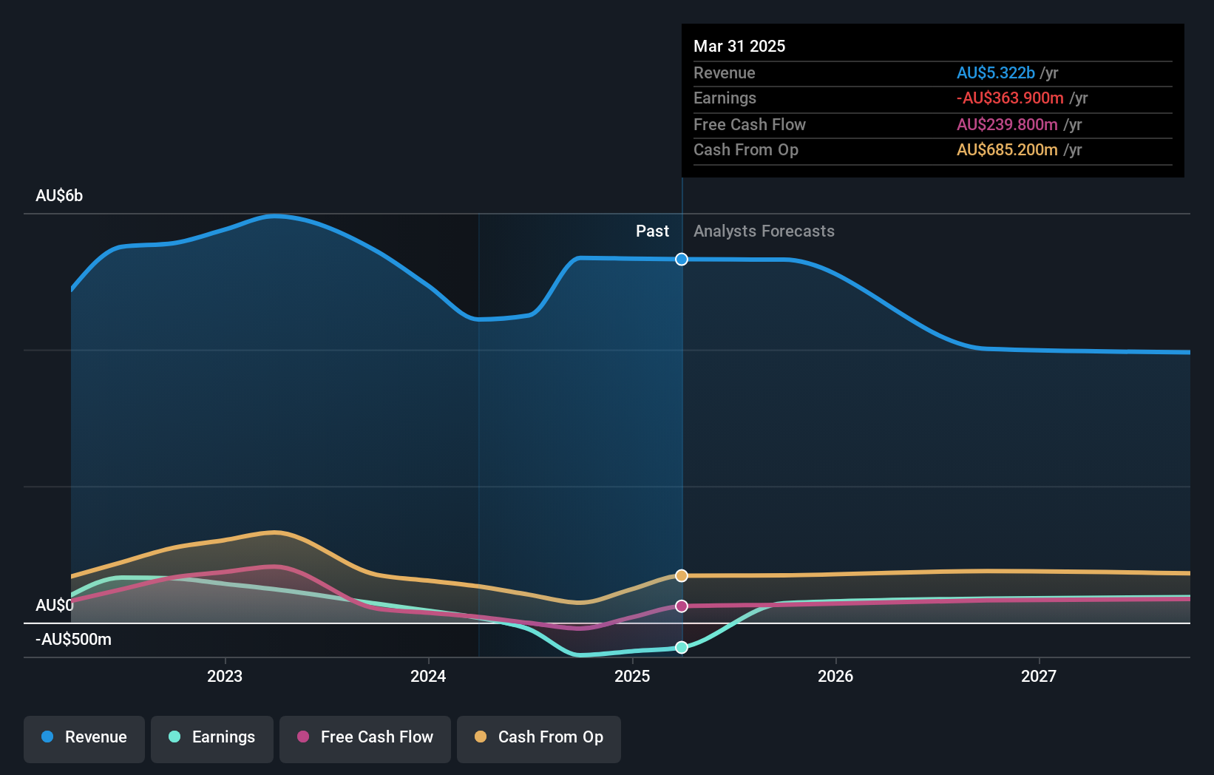Select the Revenue data point marker on chart
Screen dimensions: 1214x775
point(681,260)
